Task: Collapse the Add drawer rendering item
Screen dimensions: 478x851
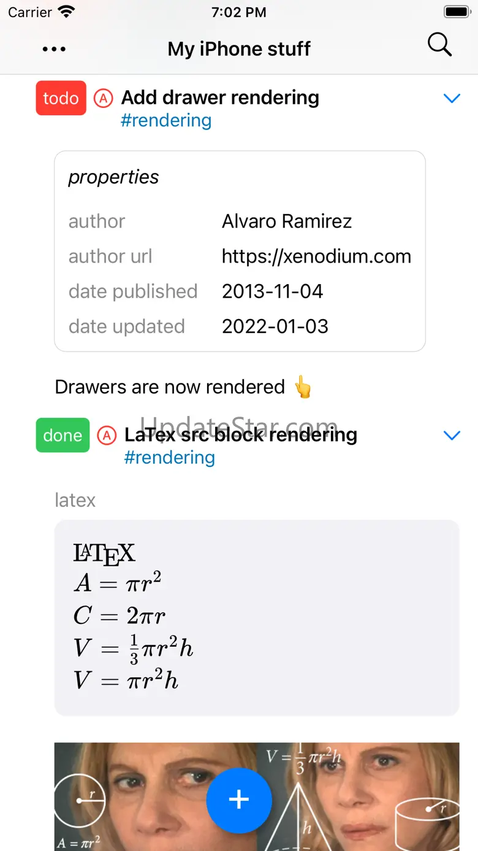Action: pyautogui.click(x=452, y=98)
